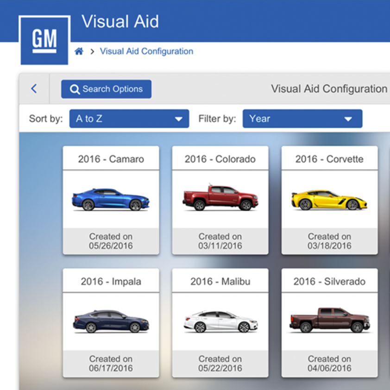390x390 pixels.
Task: Open the red Colorado truck thumbnail
Action: tap(220, 197)
